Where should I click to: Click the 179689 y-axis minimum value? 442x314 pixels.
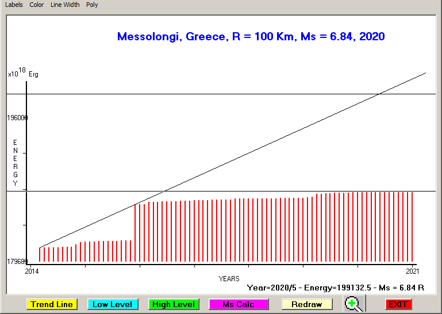(x=17, y=262)
